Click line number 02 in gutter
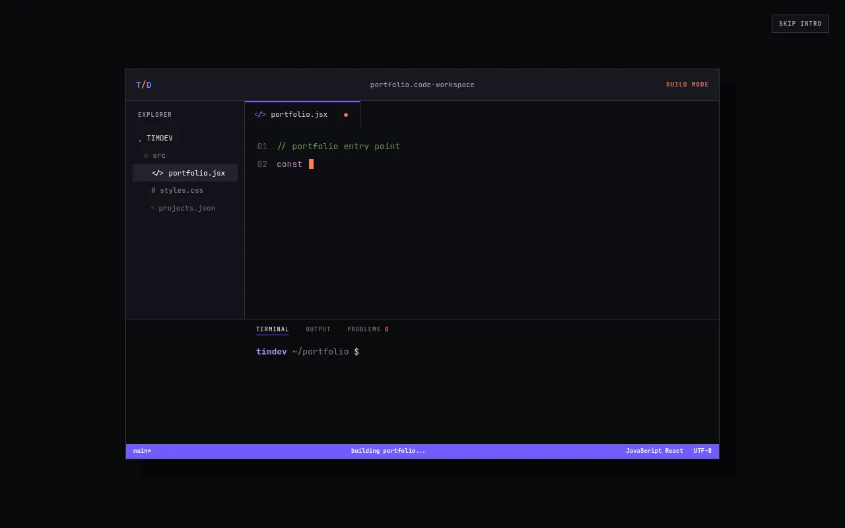Image resolution: width=845 pixels, height=528 pixels. point(262,164)
